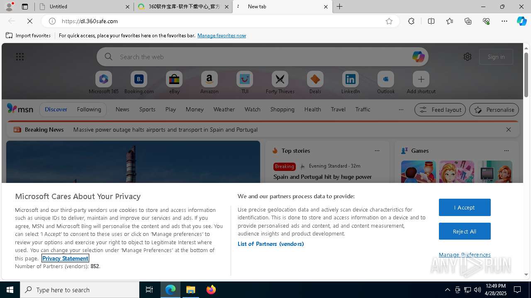Click the Personalise button
Viewport: 531px width, 298px height.
point(494,110)
